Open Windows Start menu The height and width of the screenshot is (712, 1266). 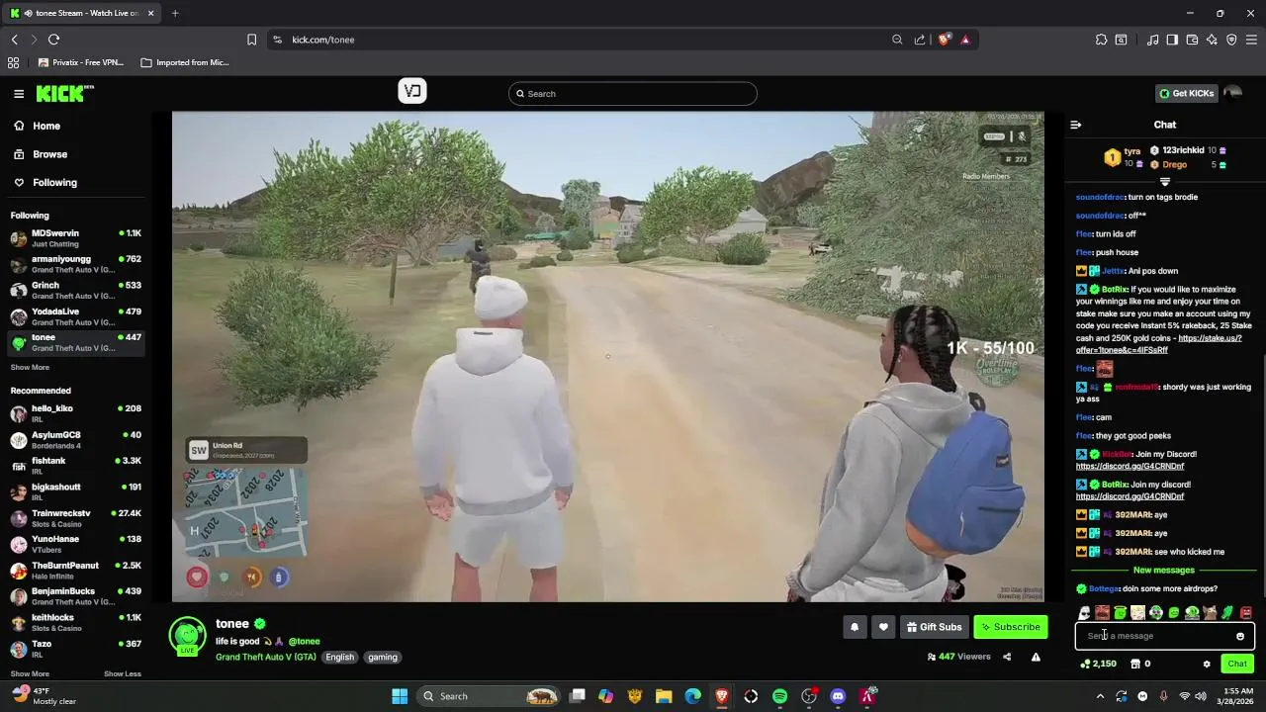[x=400, y=696]
